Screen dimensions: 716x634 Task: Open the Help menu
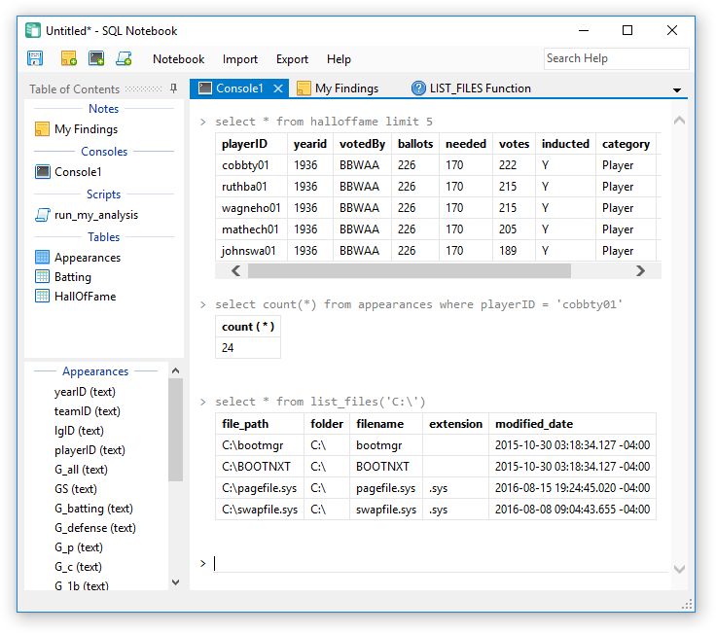point(339,59)
